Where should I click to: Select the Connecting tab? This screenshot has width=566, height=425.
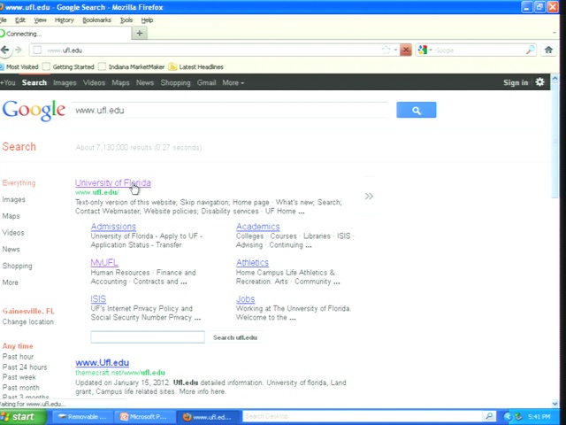point(65,34)
